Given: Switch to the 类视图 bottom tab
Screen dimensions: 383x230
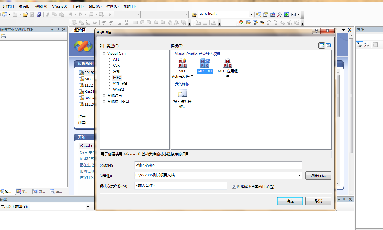Looking at the screenshot, I should 22,192.
